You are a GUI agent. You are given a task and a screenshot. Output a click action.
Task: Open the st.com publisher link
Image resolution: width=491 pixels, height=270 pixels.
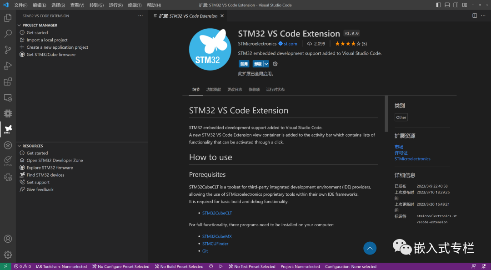click(x=290, y=44)
